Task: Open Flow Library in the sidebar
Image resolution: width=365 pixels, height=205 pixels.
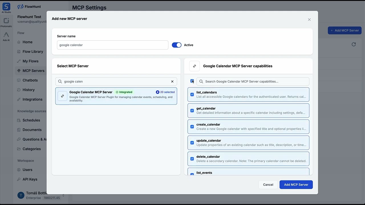Action: [x=33, y=52]
